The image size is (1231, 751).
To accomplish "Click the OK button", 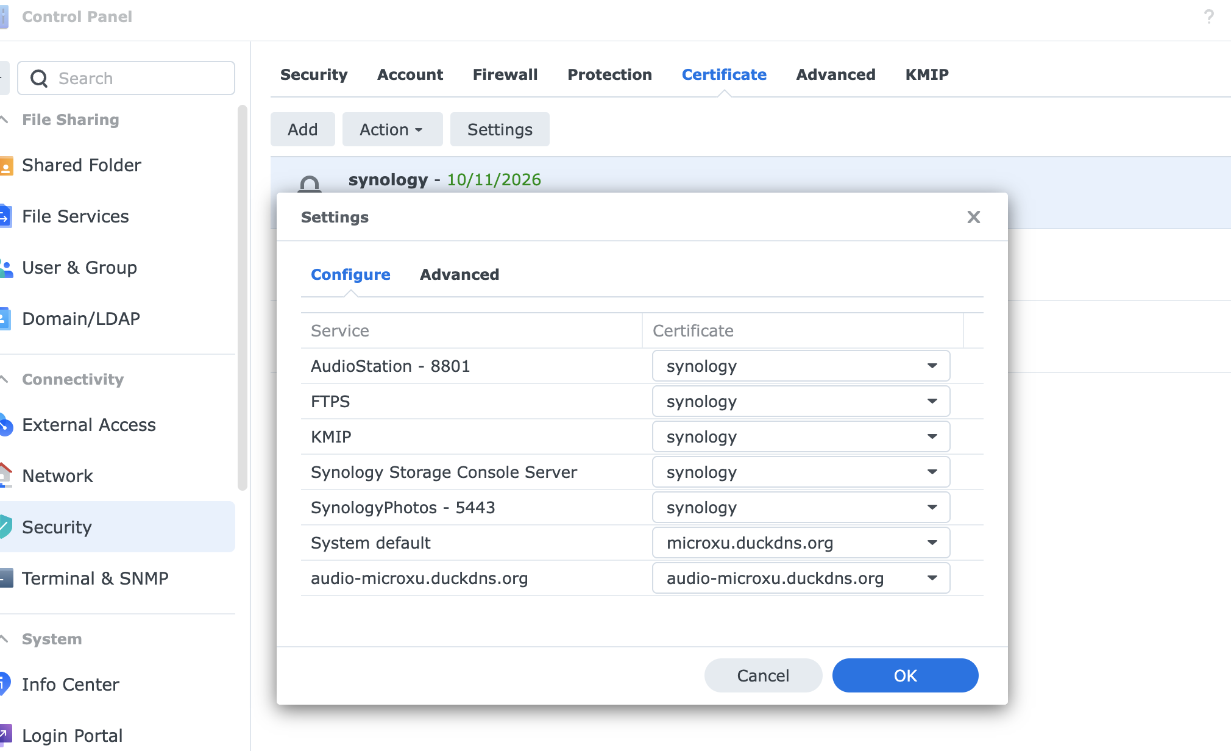I will coord(904,675).
